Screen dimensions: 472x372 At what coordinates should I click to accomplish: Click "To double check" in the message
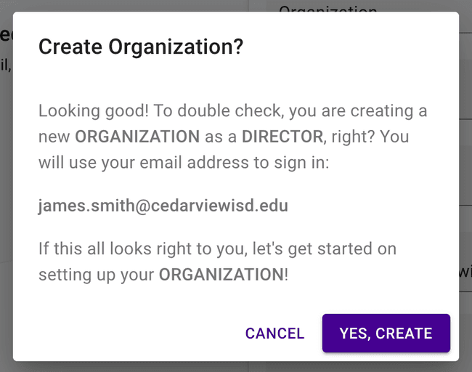[199, 111]
